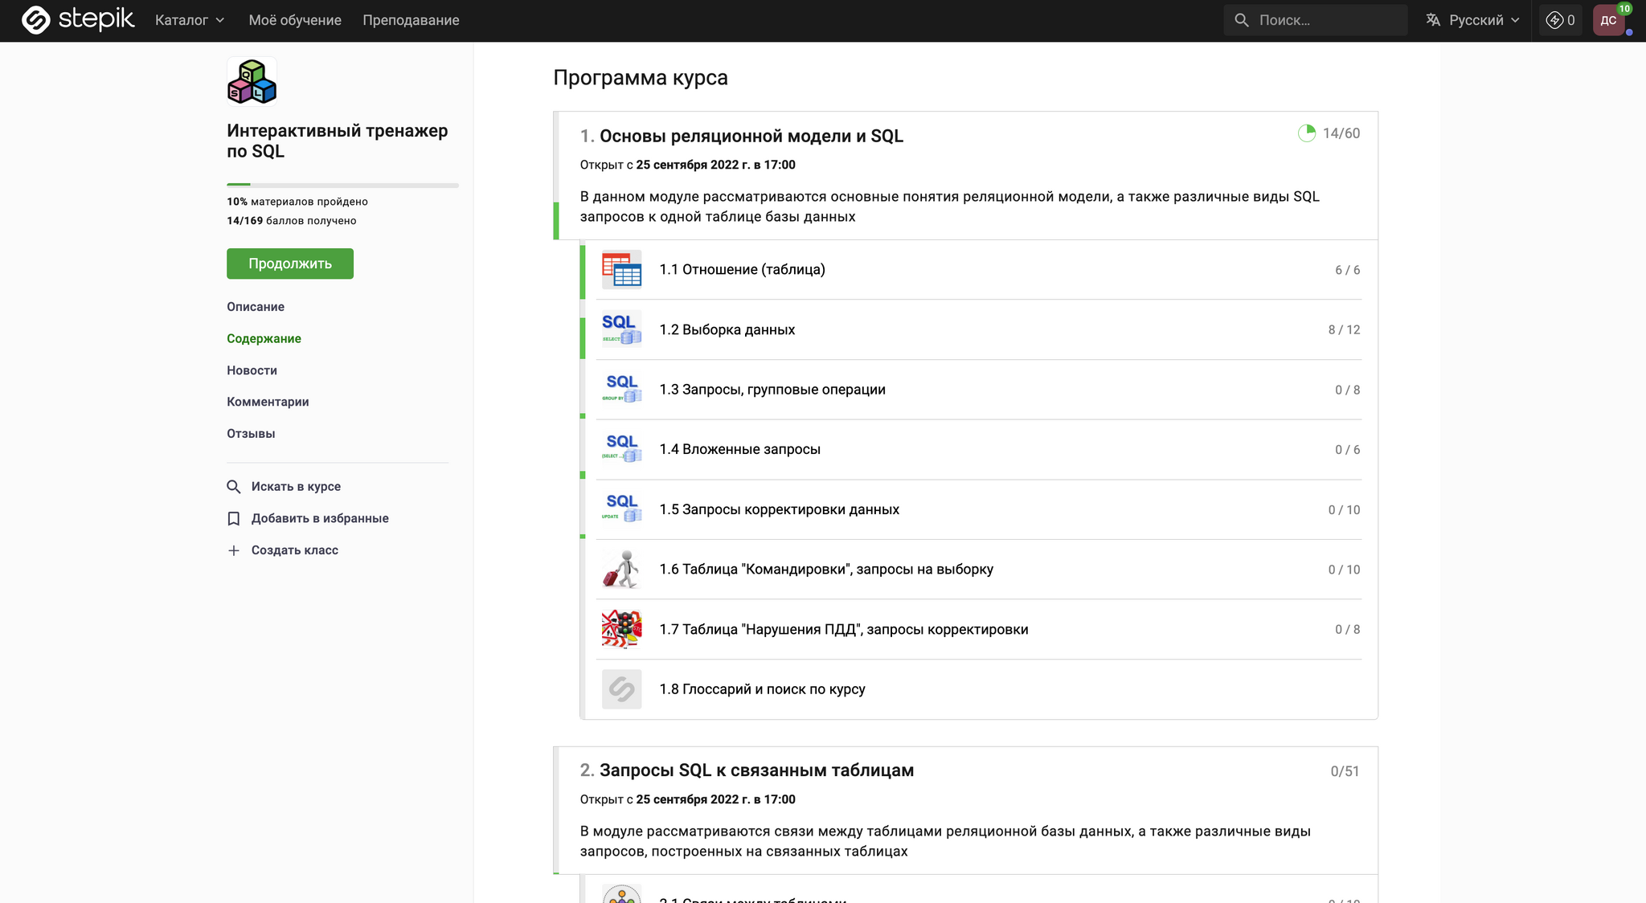Click the traveler icon of lesson 1.6
1646x903 pixels.
(x=622, y=569)
